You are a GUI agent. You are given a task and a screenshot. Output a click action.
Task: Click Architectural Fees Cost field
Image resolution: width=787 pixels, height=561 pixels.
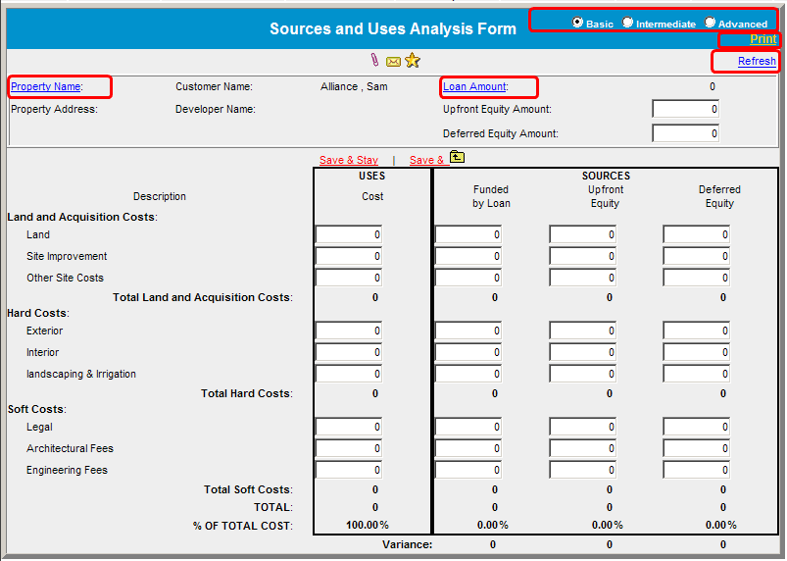point(349,448)
